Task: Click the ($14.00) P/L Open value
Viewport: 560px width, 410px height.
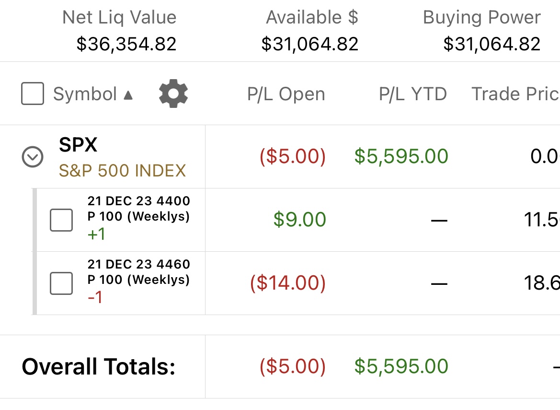Action: (288, 283)
